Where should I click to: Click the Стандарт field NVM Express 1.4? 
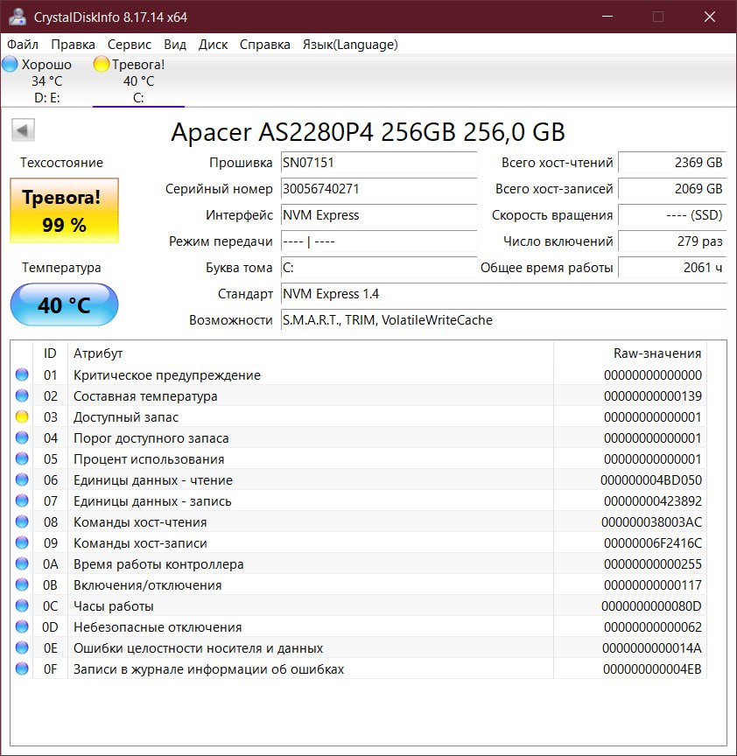pyautogui.click(x=503, y=294)
